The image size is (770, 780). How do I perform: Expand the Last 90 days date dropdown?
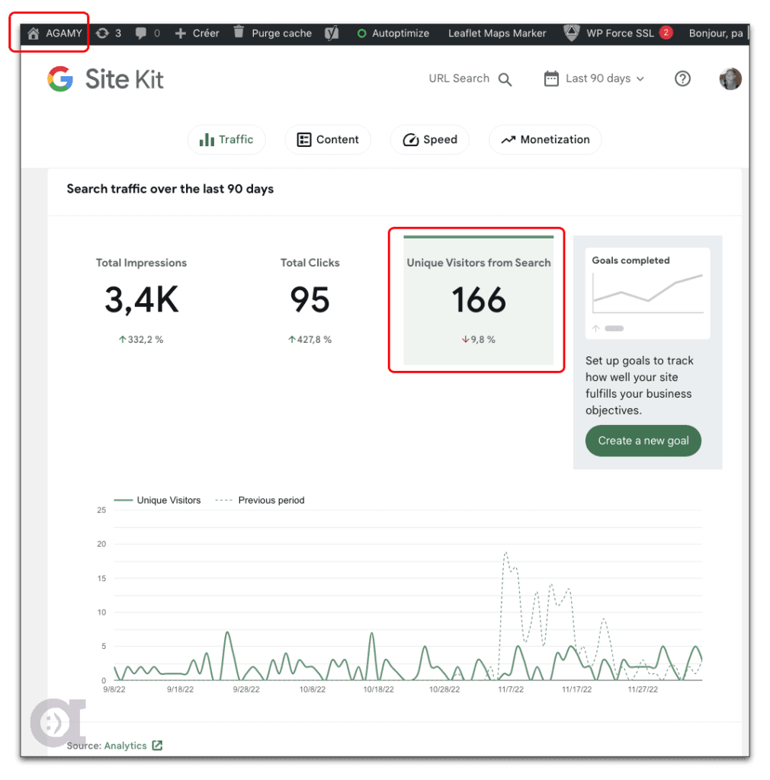(x=595, y=78)
